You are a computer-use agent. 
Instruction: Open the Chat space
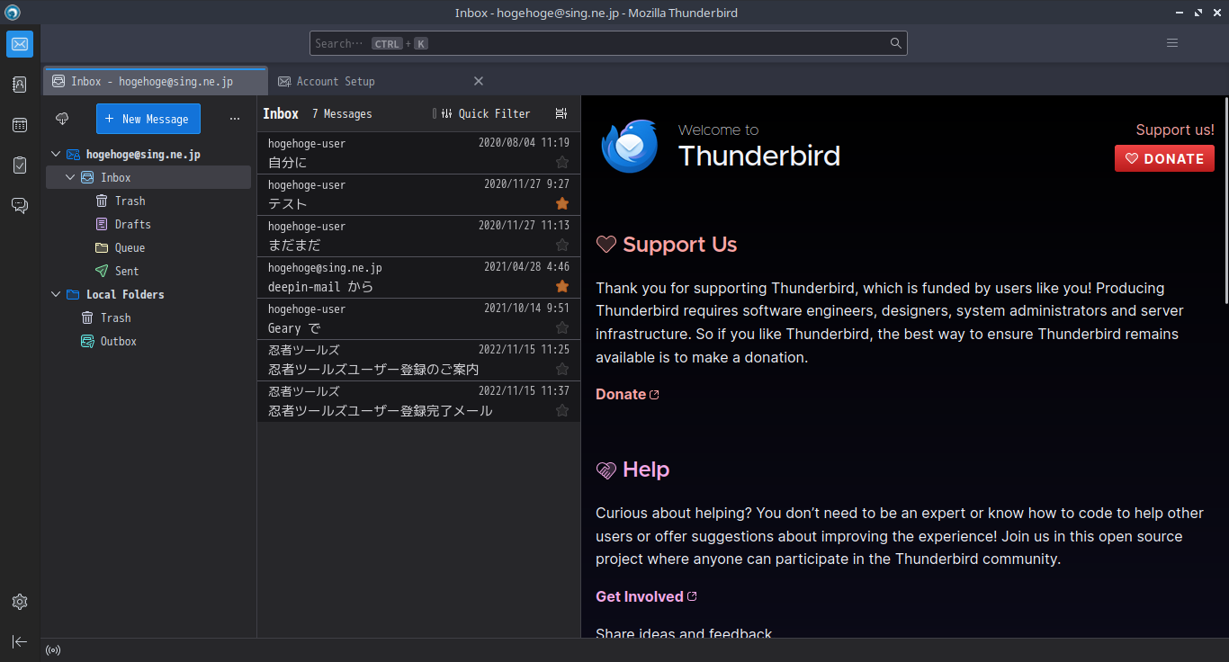[20, 206]
